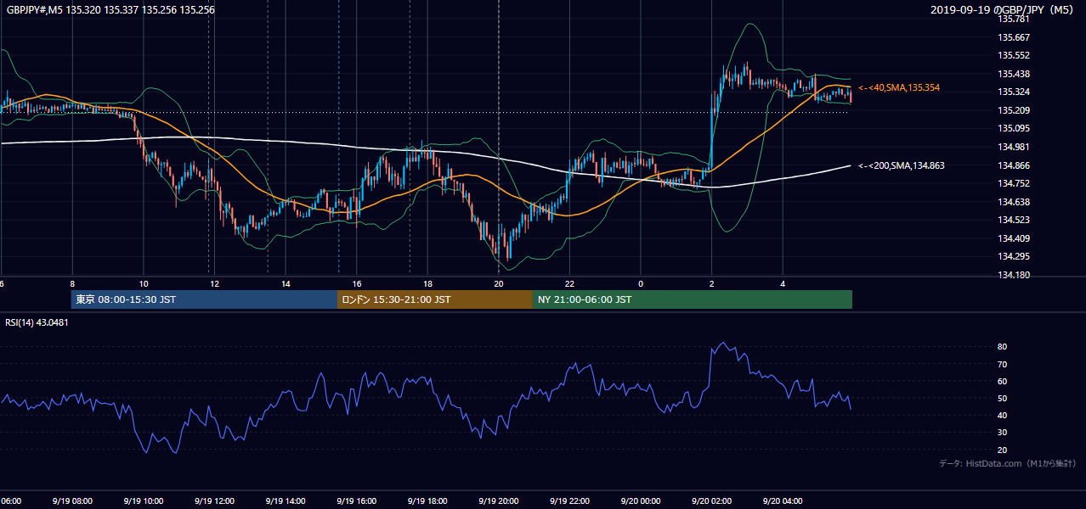The height and width of the screenshot is (509, 1086).
Task: Click hour label 10 under the price chart
Action: (144, 284)
